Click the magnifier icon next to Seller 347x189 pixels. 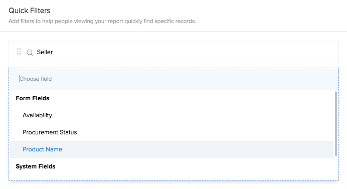coord(30,53)
